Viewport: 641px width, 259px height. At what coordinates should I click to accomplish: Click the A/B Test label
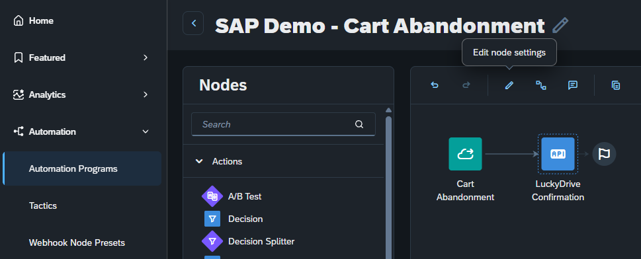pos(245,196)
